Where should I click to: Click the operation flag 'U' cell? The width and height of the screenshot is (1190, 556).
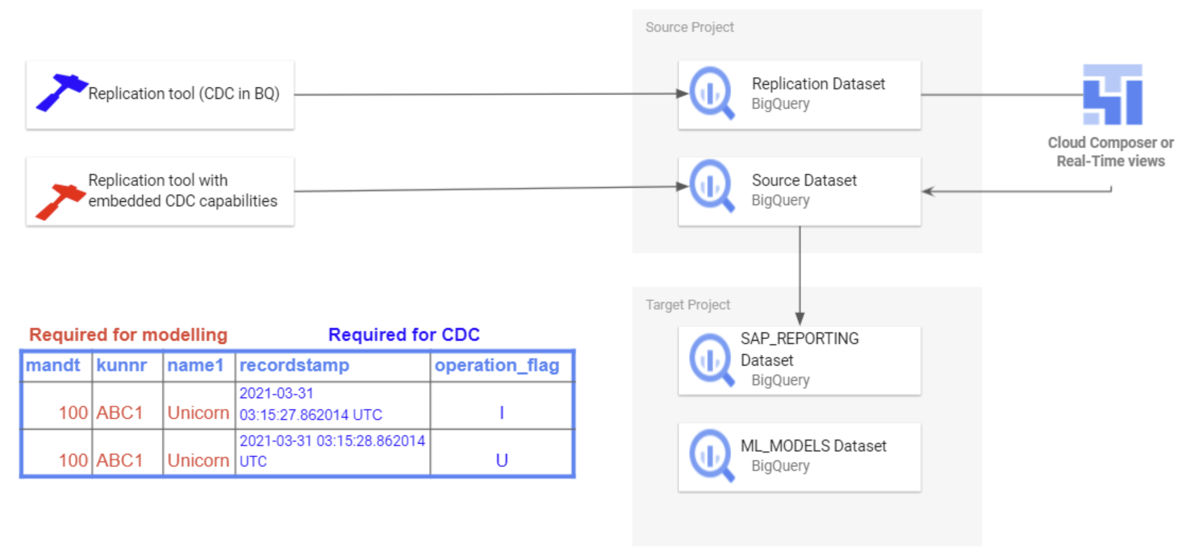pyautogui.click(x=501, y=460)
